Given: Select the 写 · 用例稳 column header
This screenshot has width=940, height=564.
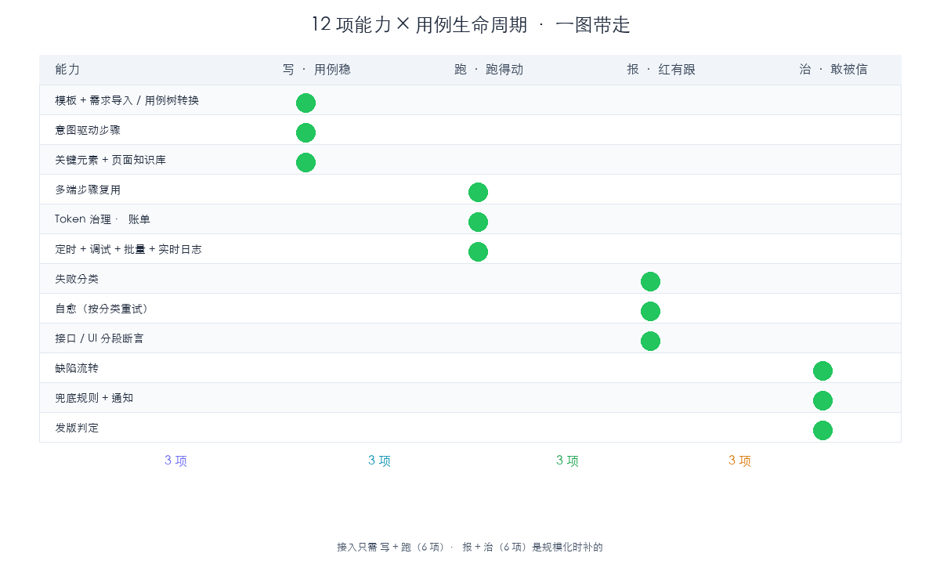Looking at the screenshot, I should coord(316,70).
